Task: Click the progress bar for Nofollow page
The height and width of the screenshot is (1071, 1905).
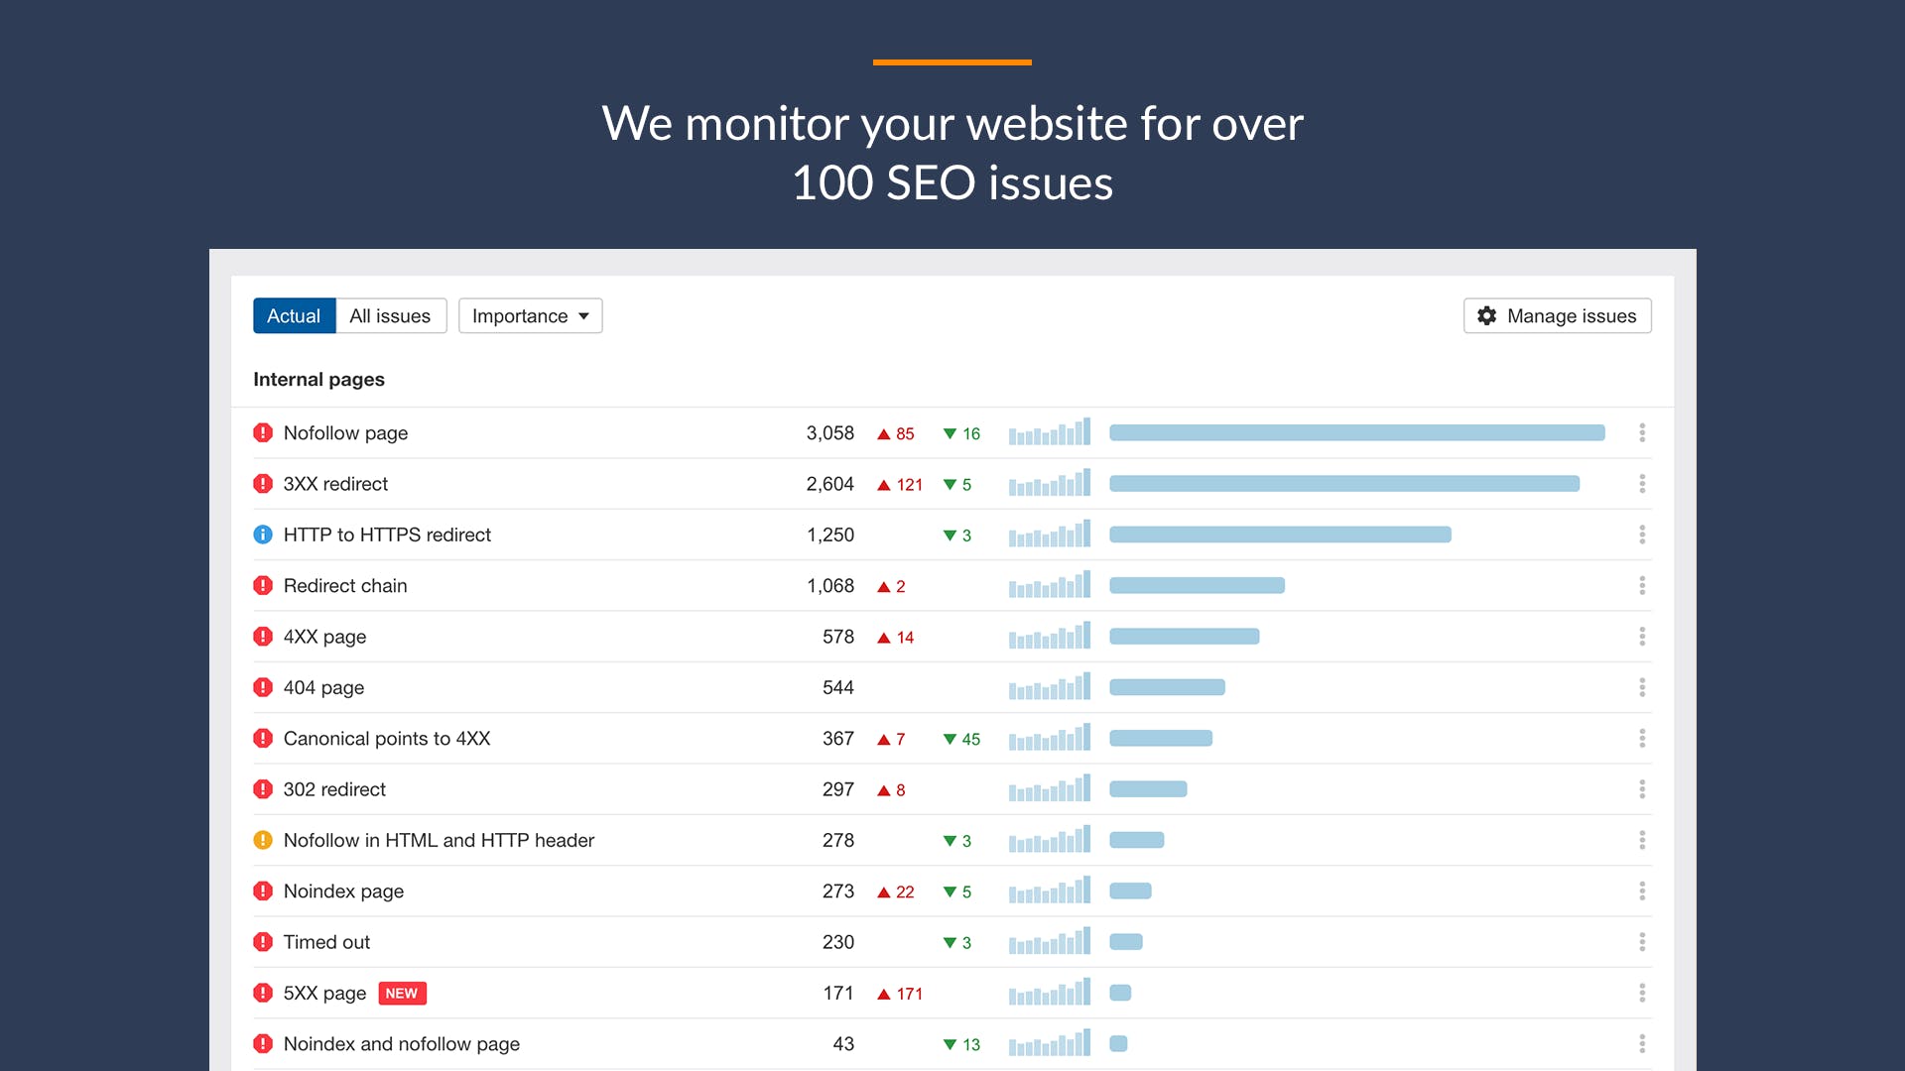Action: point(1356,432)
